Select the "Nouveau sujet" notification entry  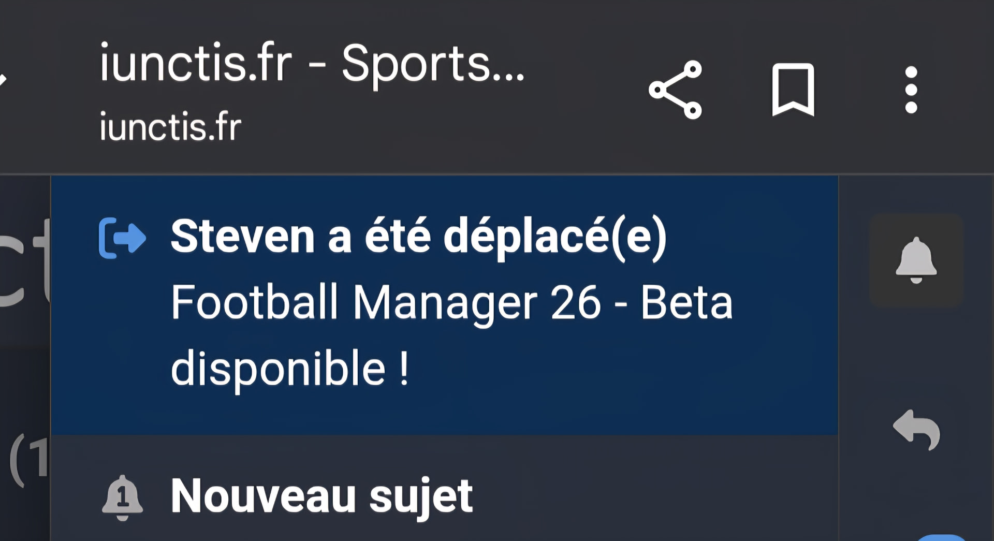tap(321, 496)
